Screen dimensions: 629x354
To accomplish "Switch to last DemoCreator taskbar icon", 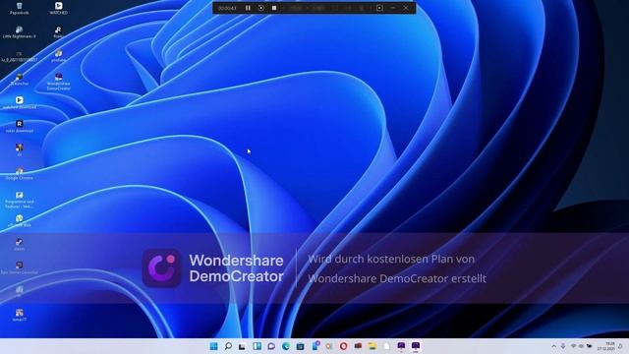I will tap(416, 346).
